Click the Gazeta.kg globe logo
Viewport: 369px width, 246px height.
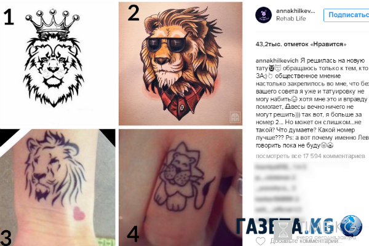[351, 226]
